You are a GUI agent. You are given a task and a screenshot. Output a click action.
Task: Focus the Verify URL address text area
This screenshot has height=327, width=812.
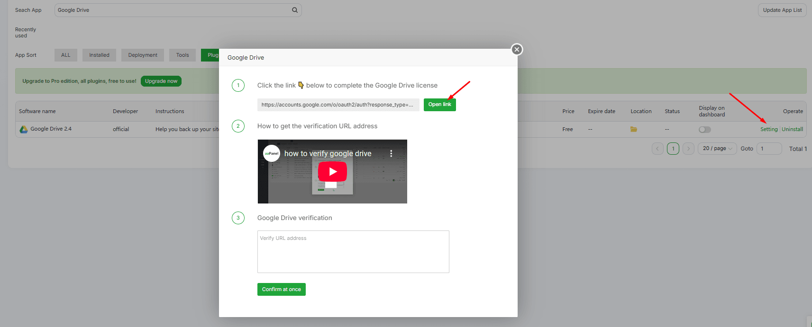tap(353, 252)
